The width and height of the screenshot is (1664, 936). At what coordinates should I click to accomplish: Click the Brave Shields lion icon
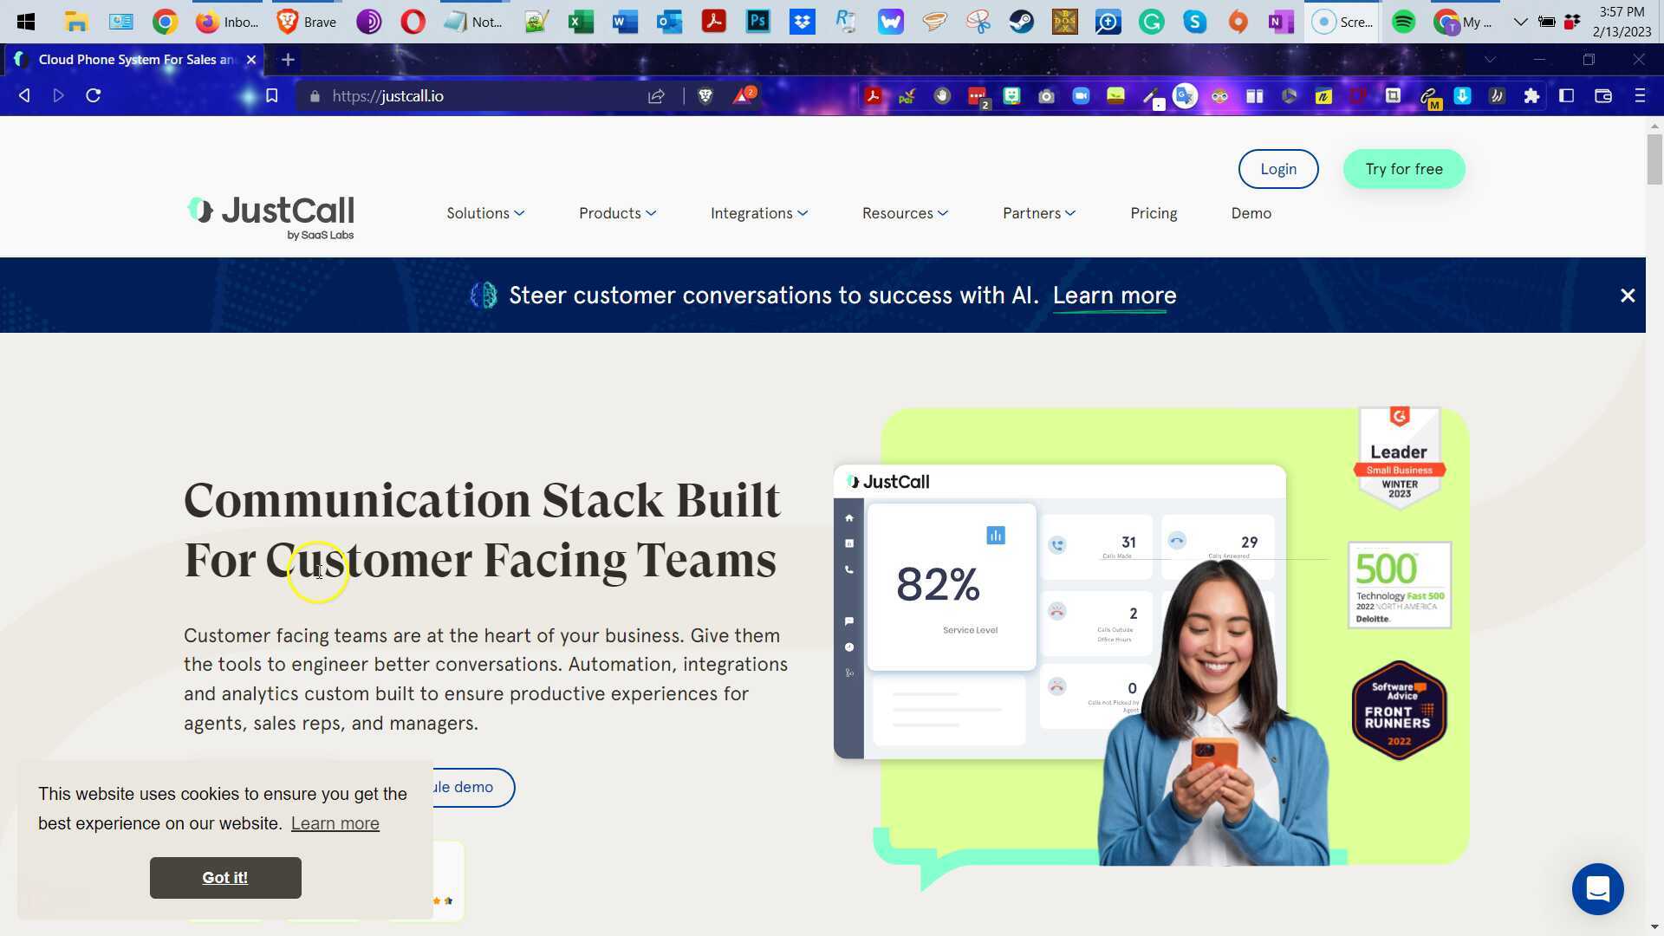coord(705,96)
